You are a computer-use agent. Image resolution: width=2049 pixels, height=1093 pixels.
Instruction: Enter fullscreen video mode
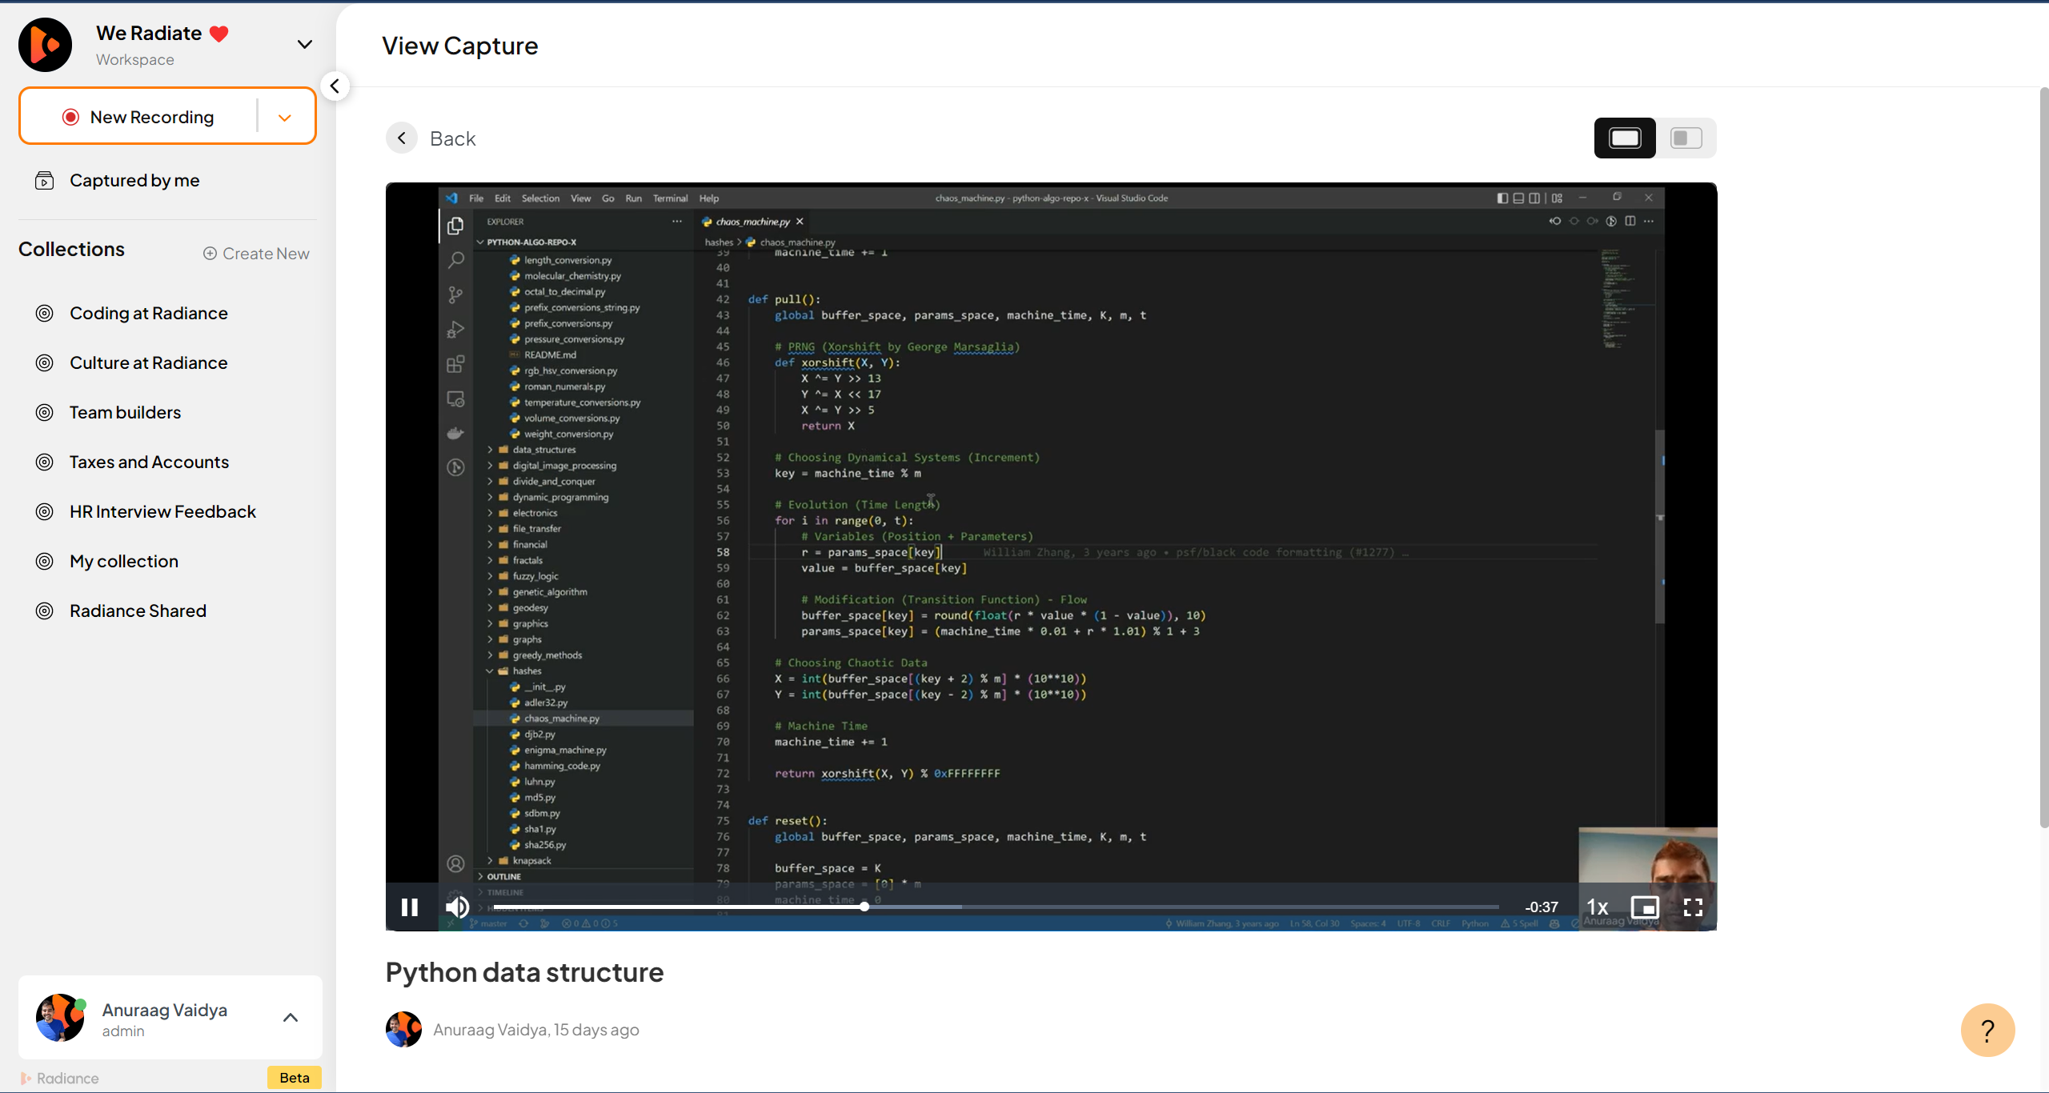(x=1693, y=907)
